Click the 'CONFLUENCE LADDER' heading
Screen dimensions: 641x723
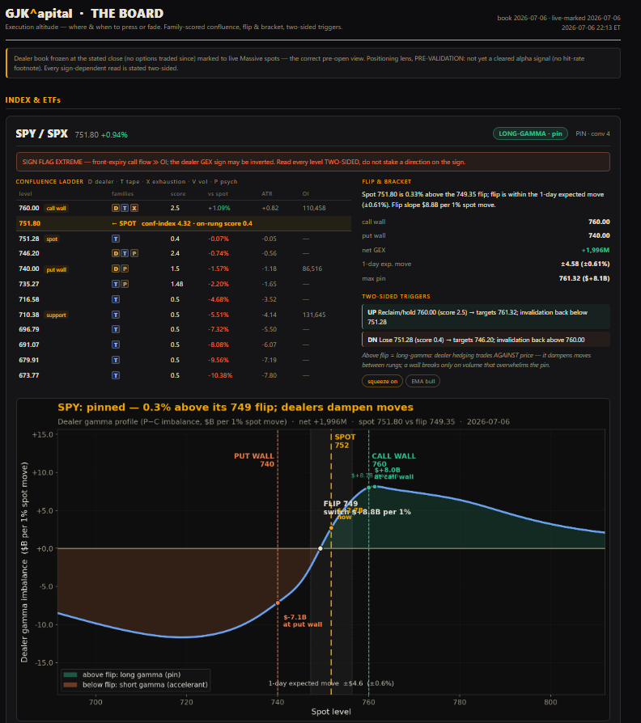[x=49, y=182]
